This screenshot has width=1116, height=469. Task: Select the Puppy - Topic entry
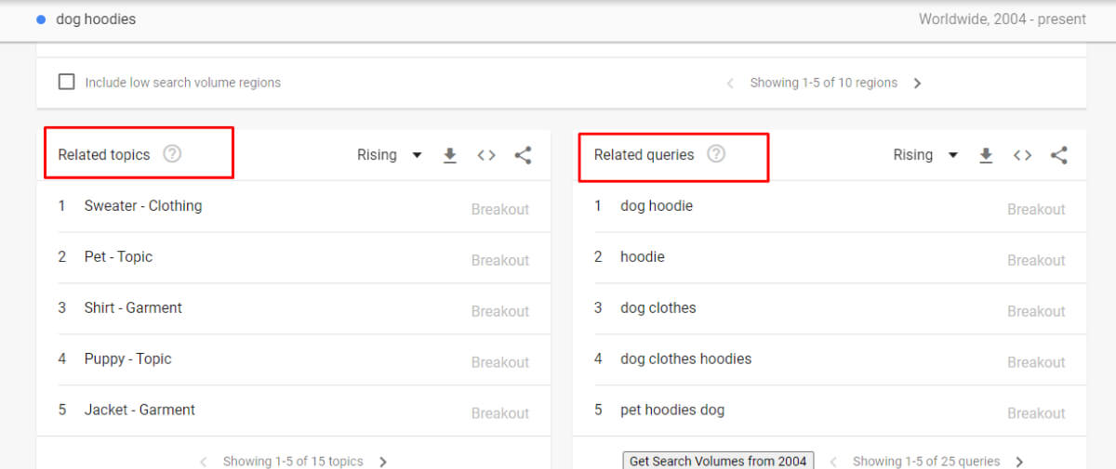coord(127,359)
